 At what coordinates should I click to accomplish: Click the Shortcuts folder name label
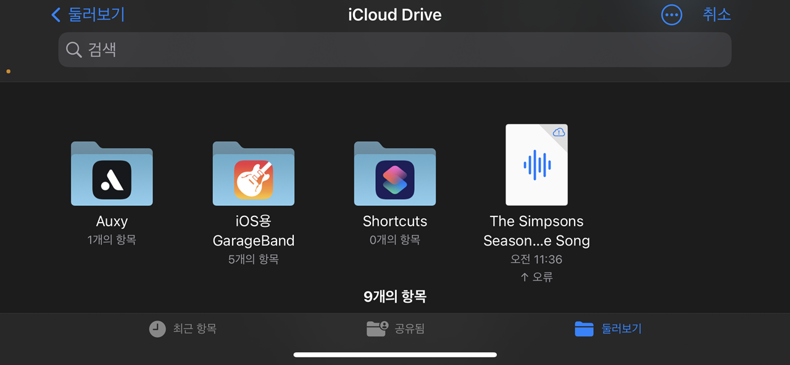pos(395,221)
